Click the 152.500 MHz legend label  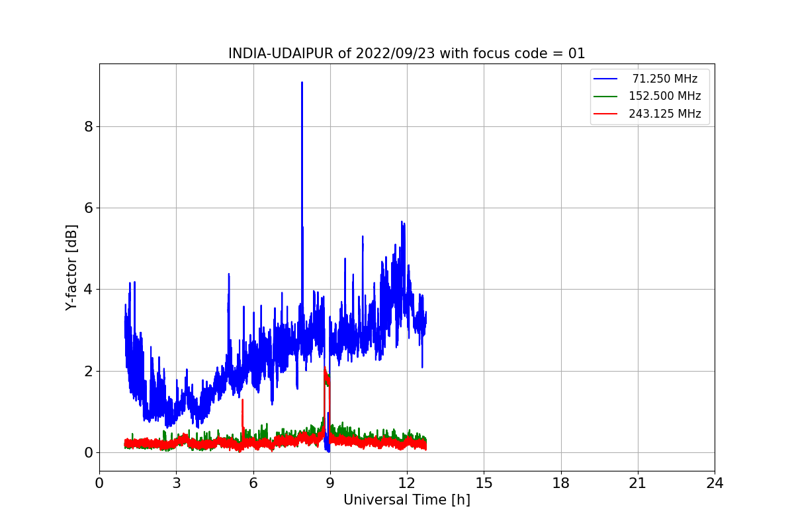point(665,96)
